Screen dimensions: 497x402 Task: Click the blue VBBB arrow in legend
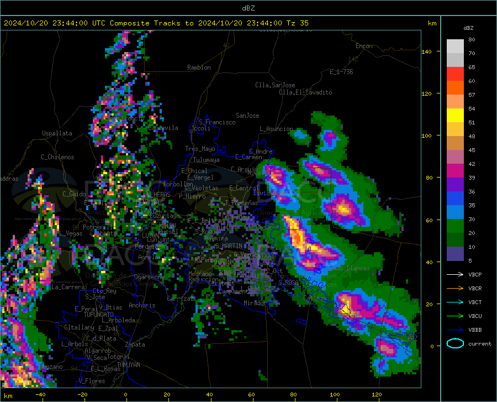coord(455,330)
